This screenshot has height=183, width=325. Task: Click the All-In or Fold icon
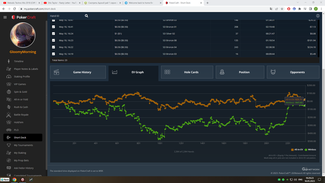[9, 99]
